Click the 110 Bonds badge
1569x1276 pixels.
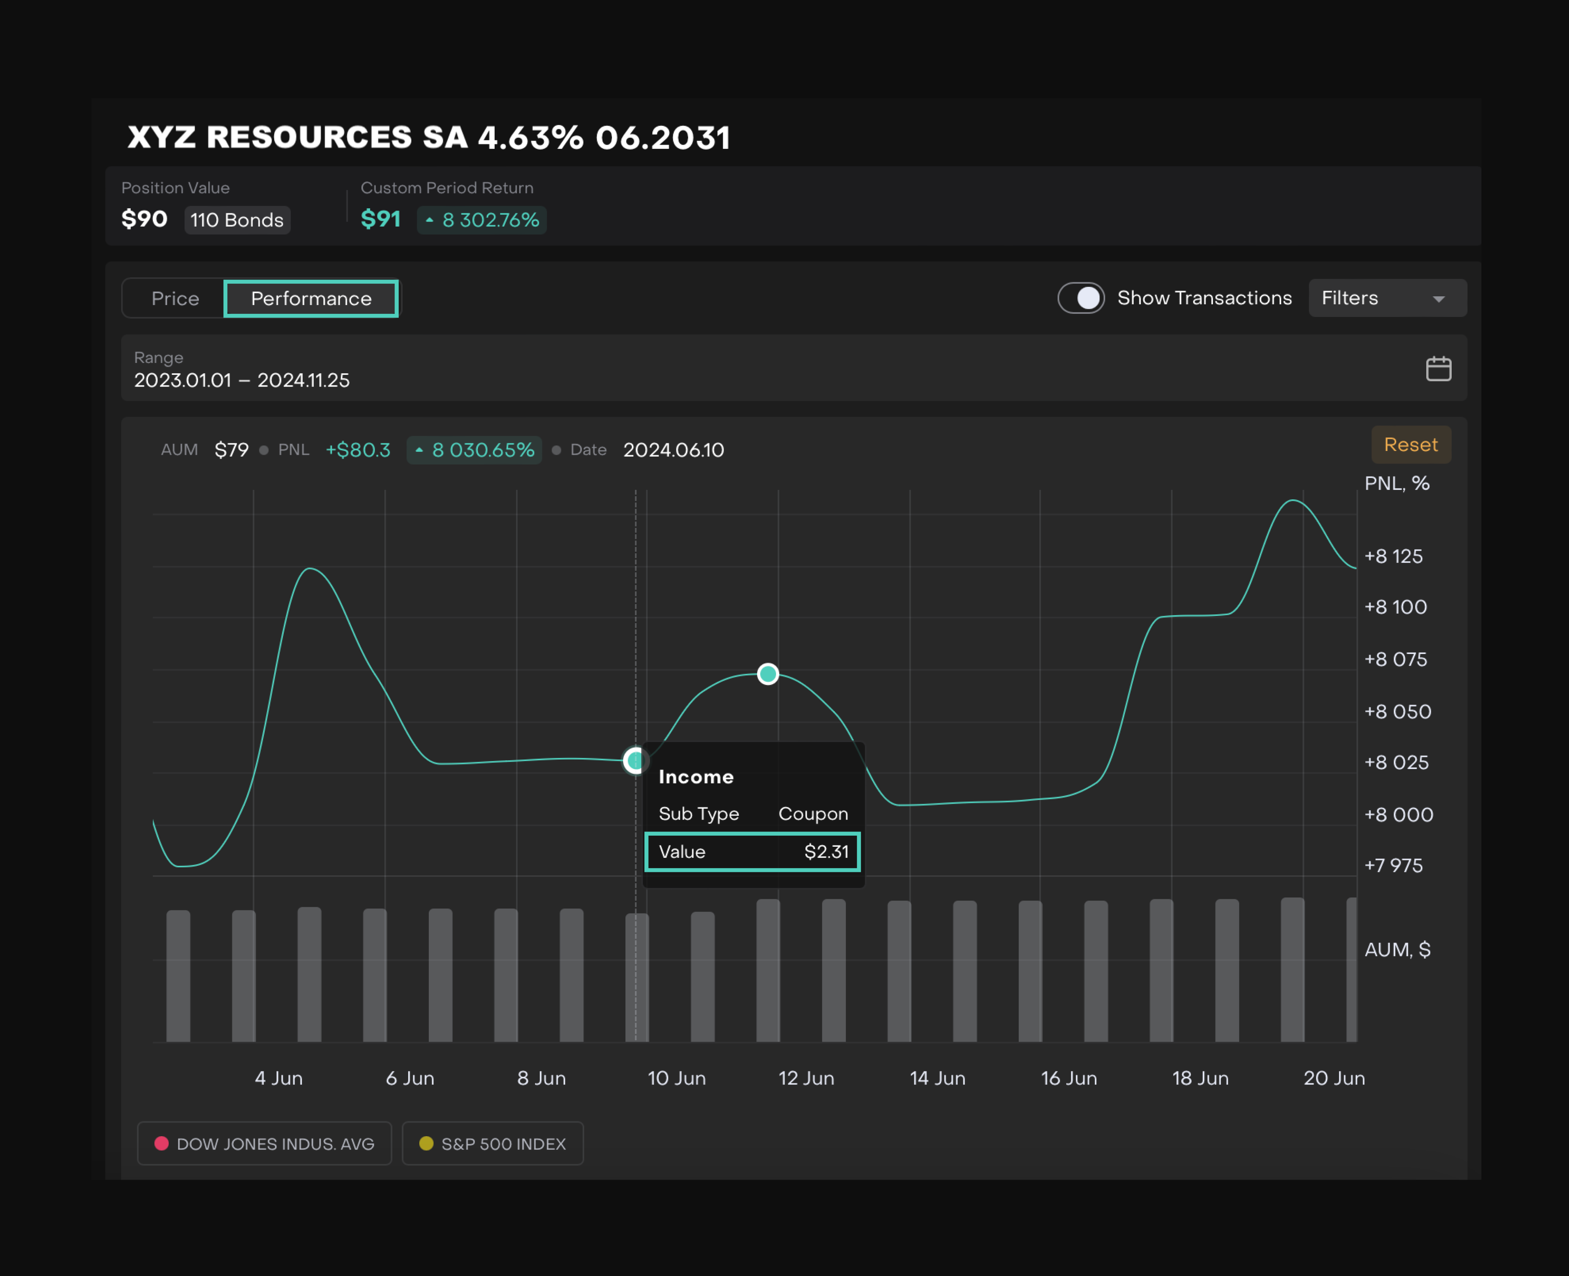coord(236,220)
